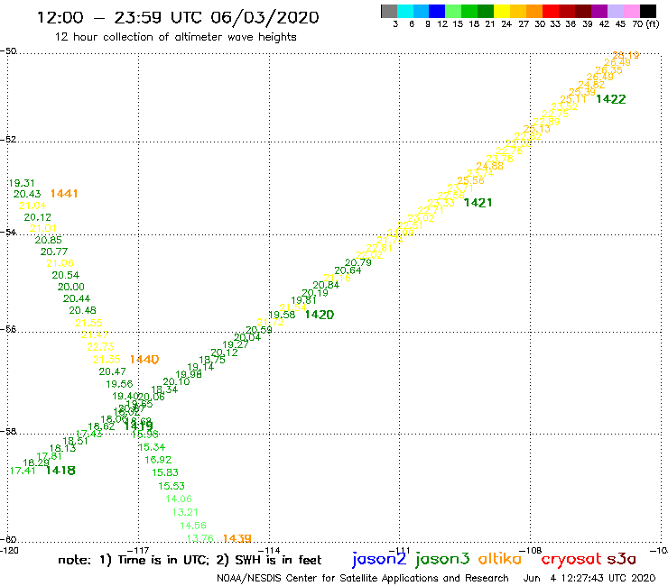Select the bright red legend swatch
668x586 pixels.
tap(551, 11)
